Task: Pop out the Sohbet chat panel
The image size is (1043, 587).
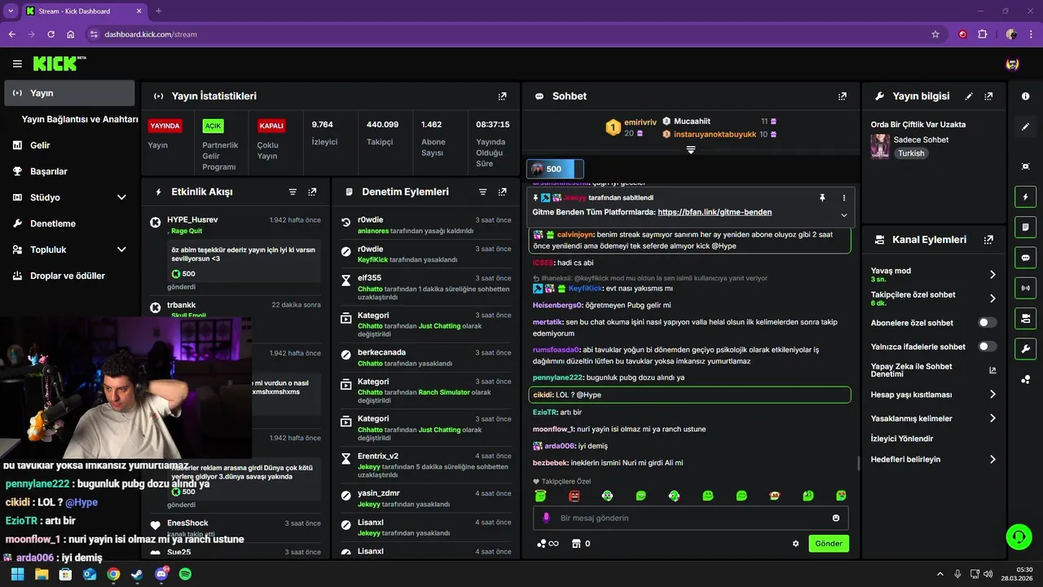Action: 842,96
